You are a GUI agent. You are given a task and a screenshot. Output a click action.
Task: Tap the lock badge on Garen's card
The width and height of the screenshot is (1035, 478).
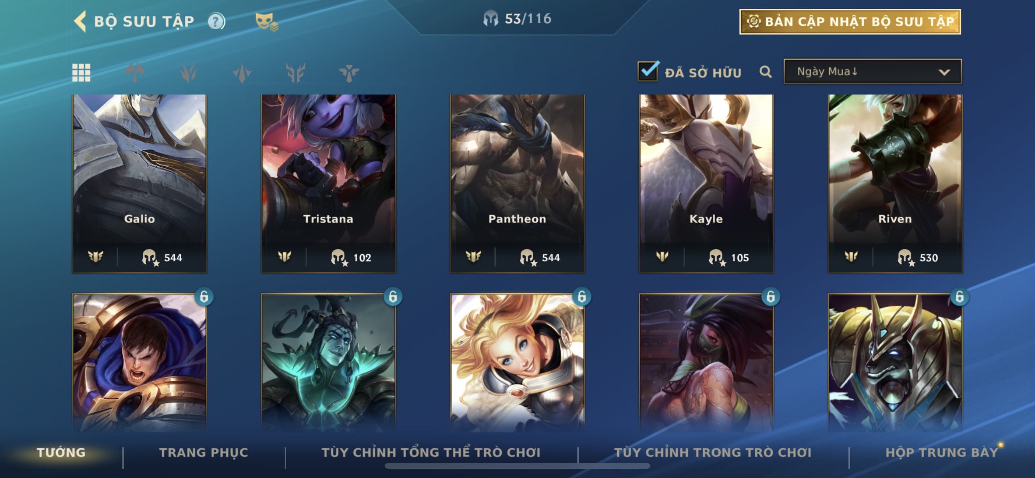204,297
